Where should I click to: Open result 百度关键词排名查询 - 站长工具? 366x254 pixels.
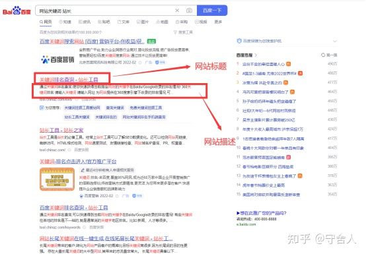[74, 207]
